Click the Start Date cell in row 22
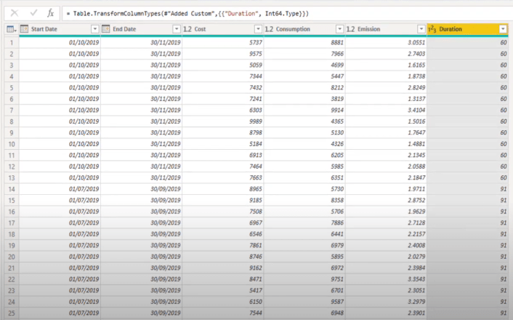Image resolution: width=513 pixels, height=320 pixels. [x=60, y=279]
